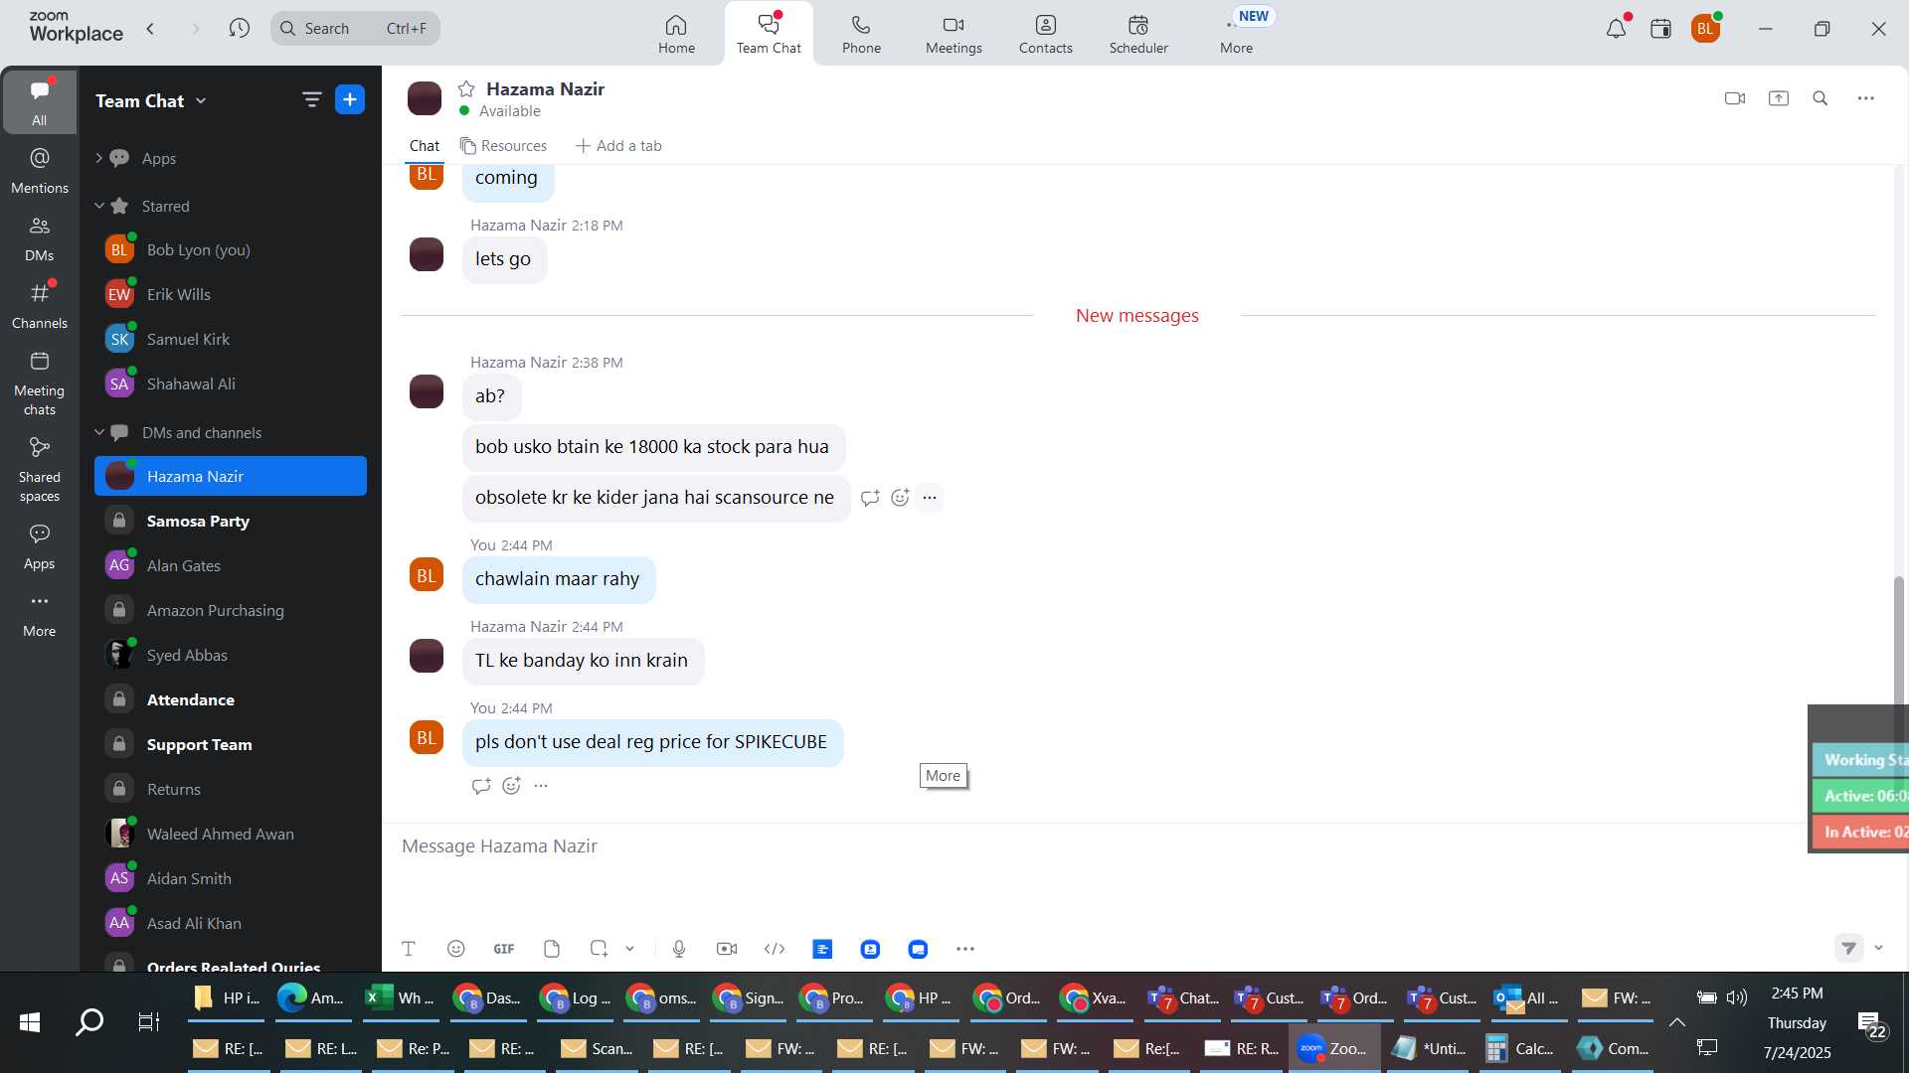The image size is (1909, 1073).
Task: Collapse the Starred section
Action: (98, 206)
